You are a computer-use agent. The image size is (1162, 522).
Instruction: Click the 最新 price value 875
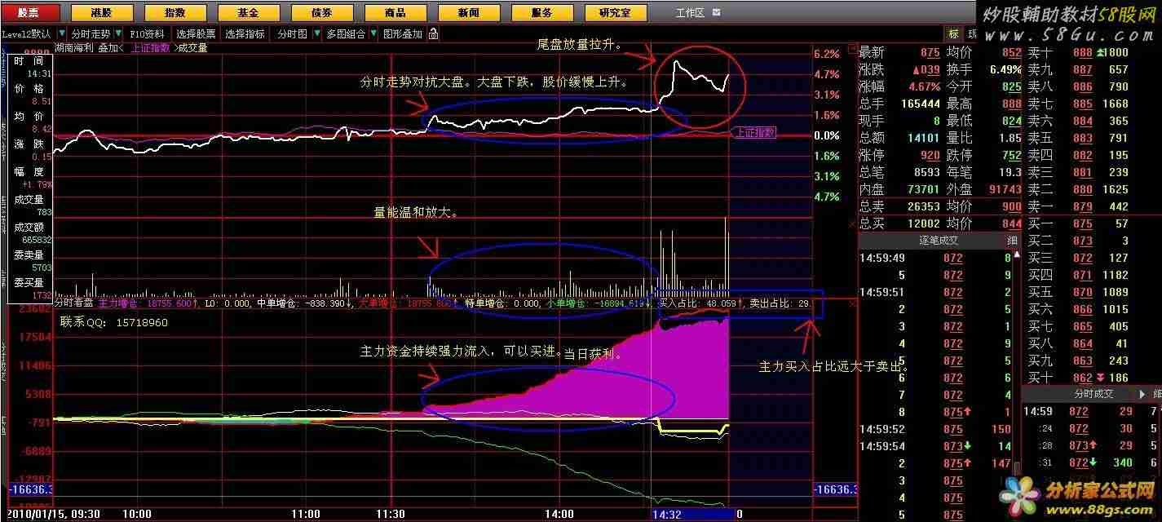(x=930, y=52)
